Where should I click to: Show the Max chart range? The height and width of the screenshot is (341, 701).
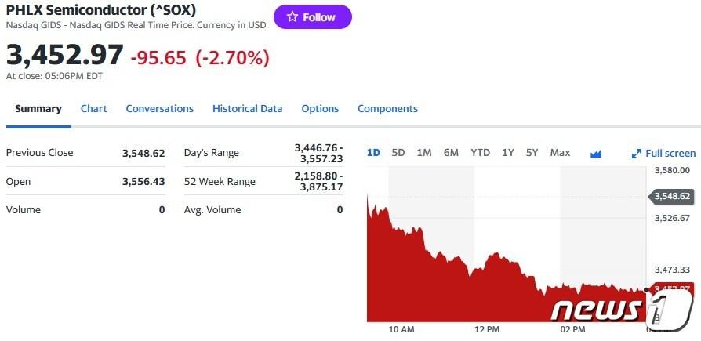pos(560,153)
